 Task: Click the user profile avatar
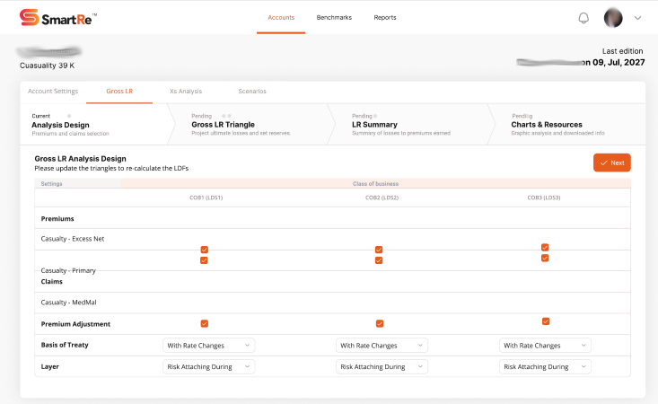(613, 17)
